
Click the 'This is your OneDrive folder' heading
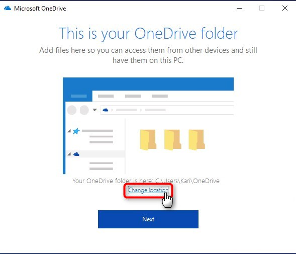[148, 34]
